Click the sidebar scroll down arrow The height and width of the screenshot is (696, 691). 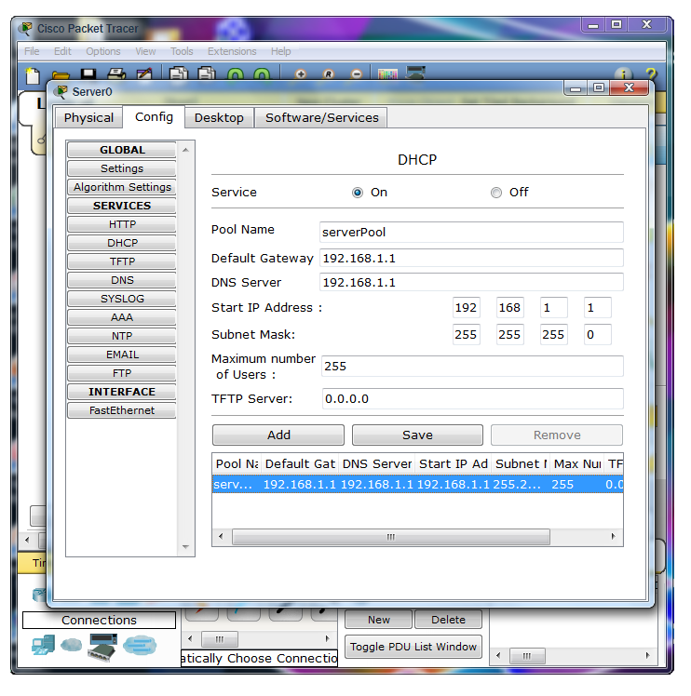185,547
